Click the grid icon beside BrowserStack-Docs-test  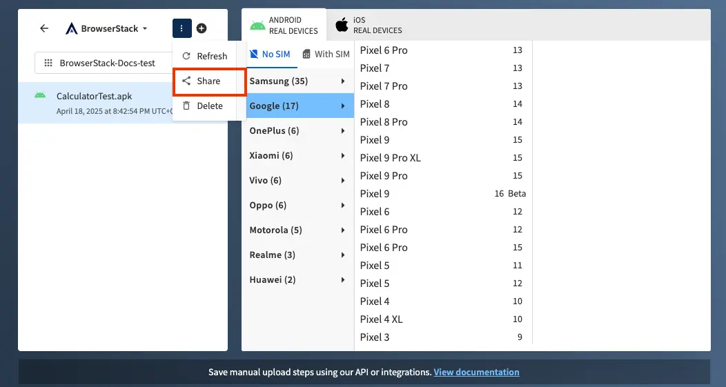coord(48,63)
